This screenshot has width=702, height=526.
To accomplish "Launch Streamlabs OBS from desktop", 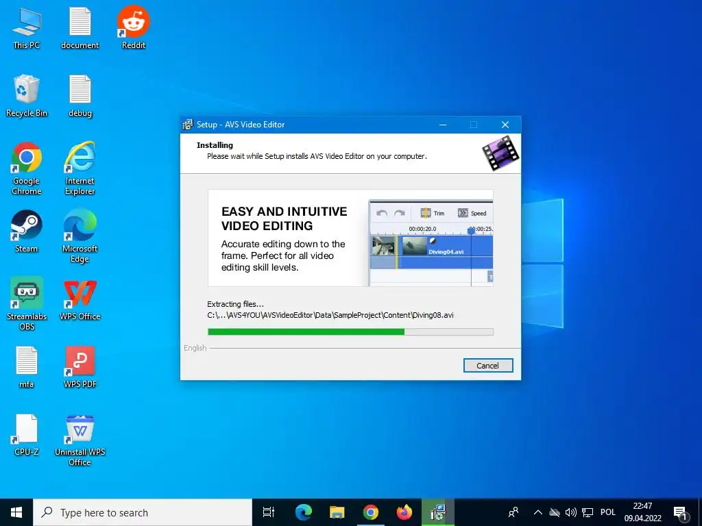I will [x=27, y=303].
